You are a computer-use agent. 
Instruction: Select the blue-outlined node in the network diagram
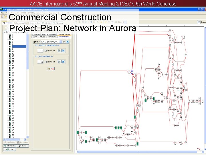132,72
